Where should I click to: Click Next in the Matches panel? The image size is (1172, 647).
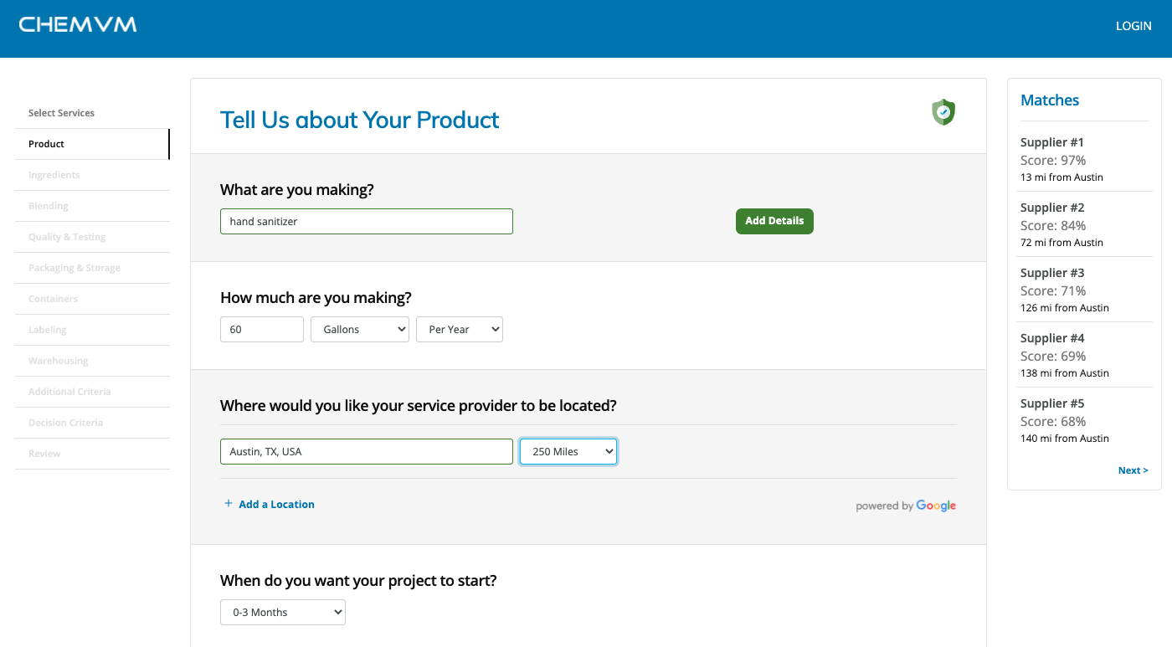click(x=1133, y=470)
